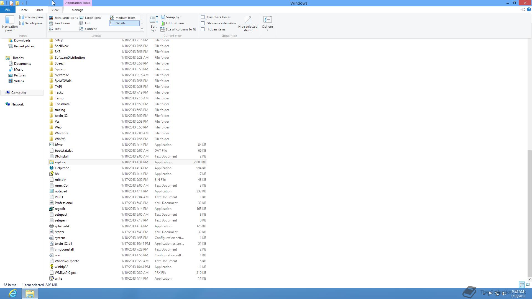The width and height of the screenshot is (532, 299).
Task: Switch layout to Medium icons
Action: [123, 18]
